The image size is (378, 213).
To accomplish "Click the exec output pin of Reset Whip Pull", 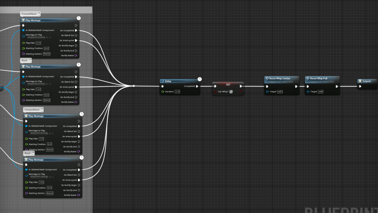I will [x=337, y=87].
